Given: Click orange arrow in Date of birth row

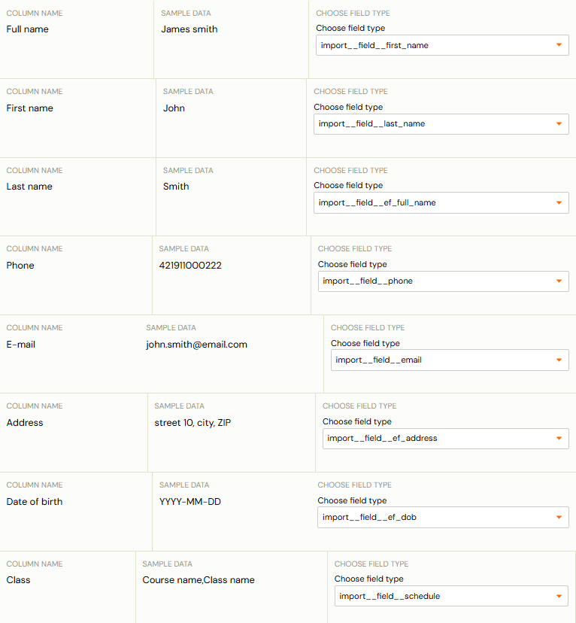Looking at the screenshot, I should point(559,518).
